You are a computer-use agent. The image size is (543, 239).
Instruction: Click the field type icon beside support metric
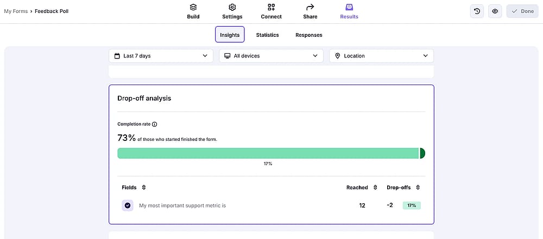point(128,205)
